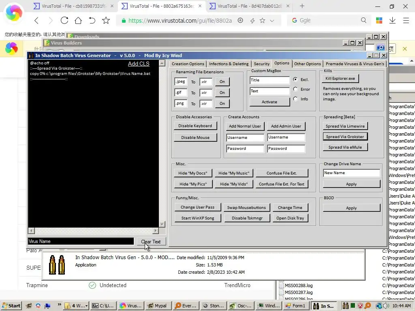Click the Add CLS link
Viewport: 415px width, 311px height.
(139, 64)
